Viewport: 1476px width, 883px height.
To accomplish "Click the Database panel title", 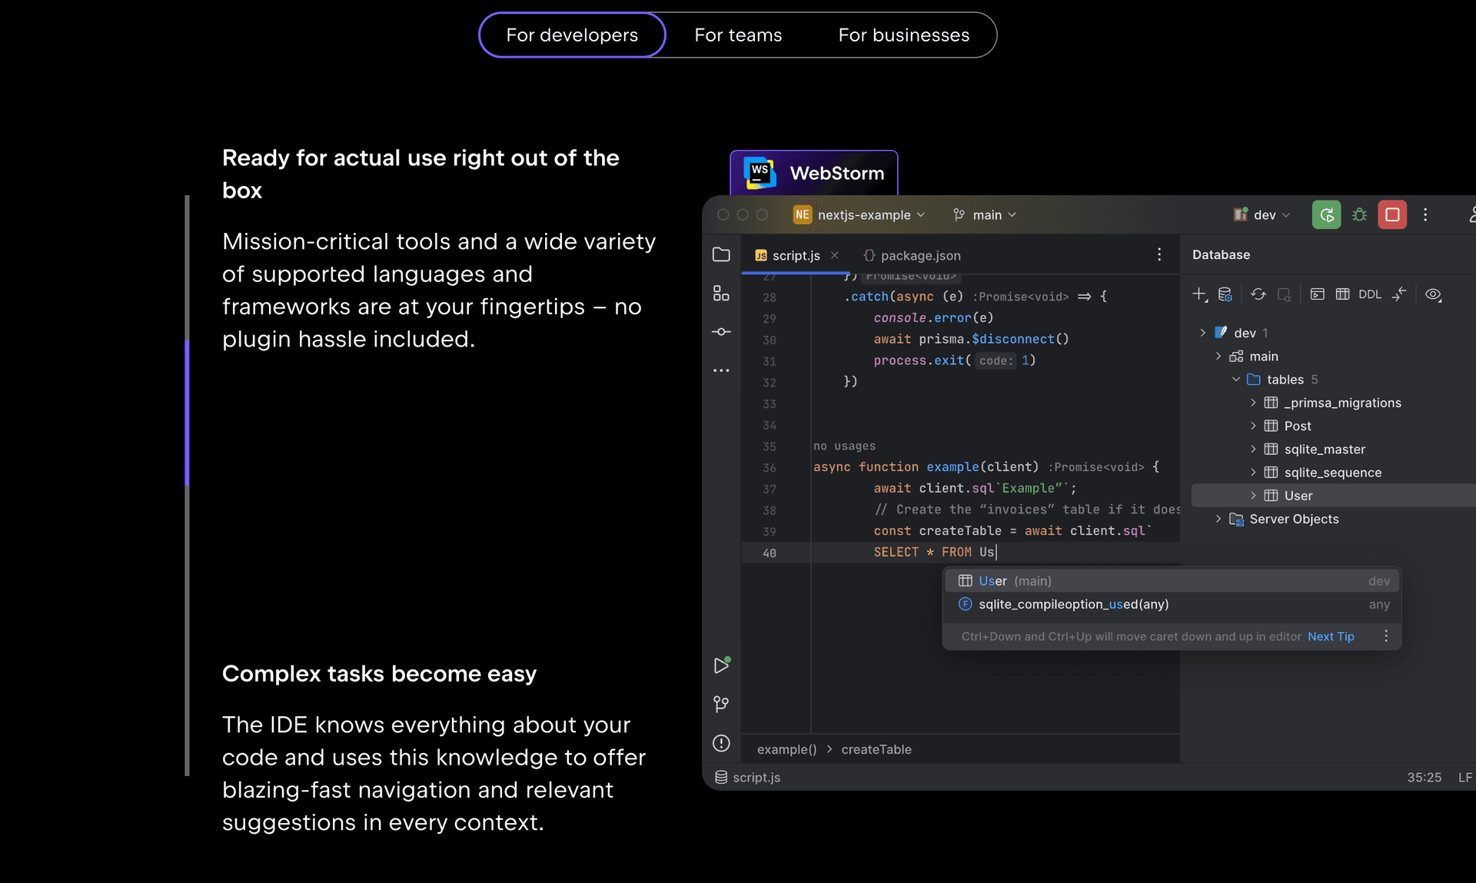I will (1221, 254).
